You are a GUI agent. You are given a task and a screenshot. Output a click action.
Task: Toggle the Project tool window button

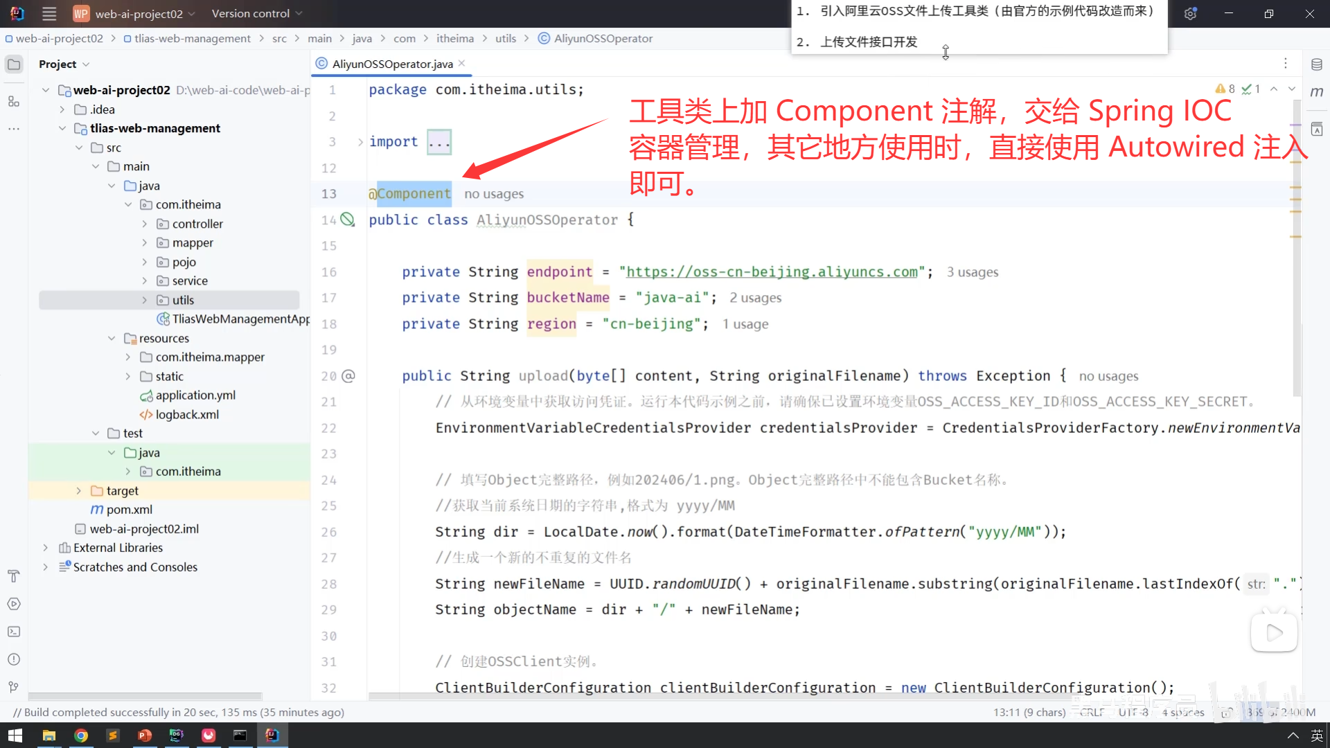click(x=13, y=64)
